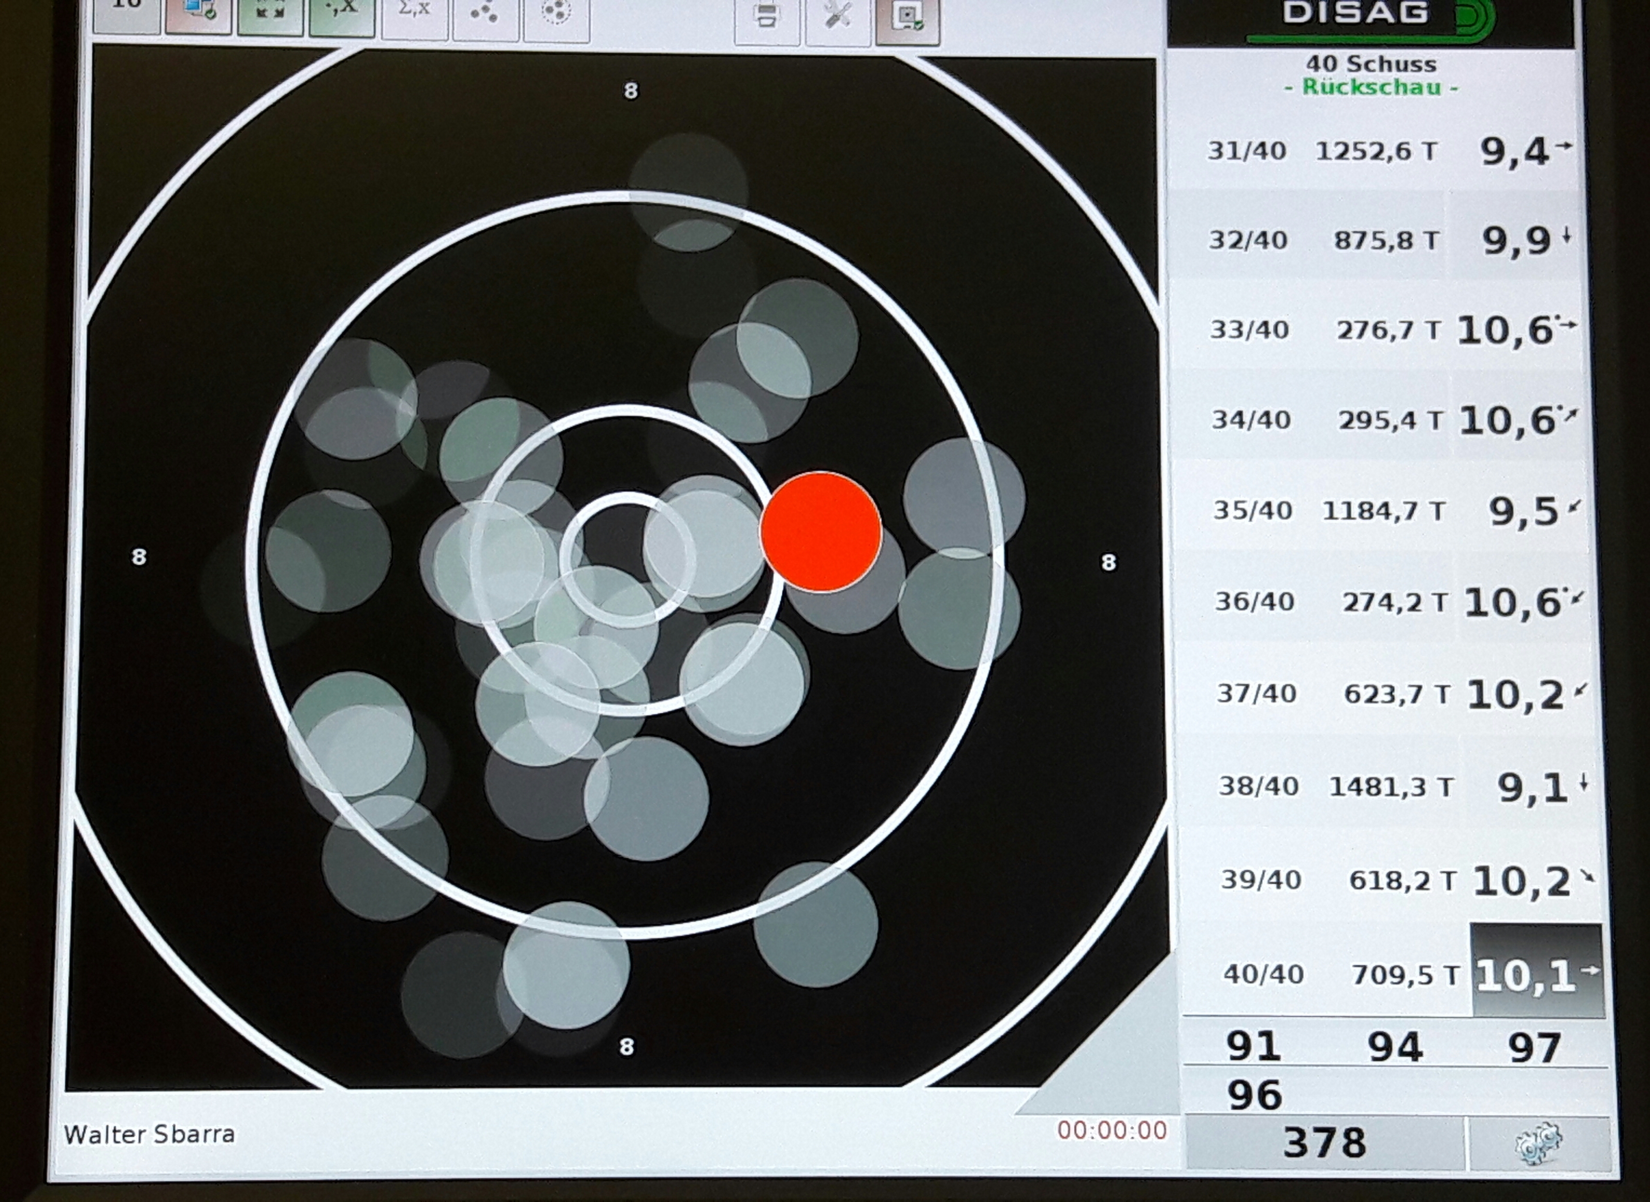
Task: Click the total score 378 field
Action: pos(1324,1142)
